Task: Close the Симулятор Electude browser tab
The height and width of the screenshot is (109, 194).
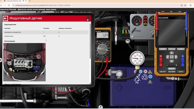Action: (26, 1)
